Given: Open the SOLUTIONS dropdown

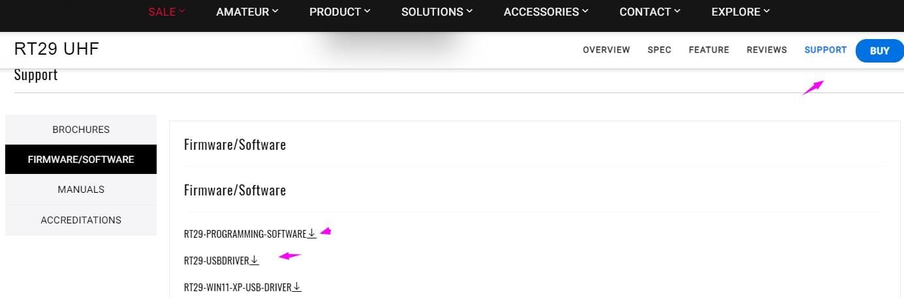Looking at the screenshot, I should [x=437, y=12].
